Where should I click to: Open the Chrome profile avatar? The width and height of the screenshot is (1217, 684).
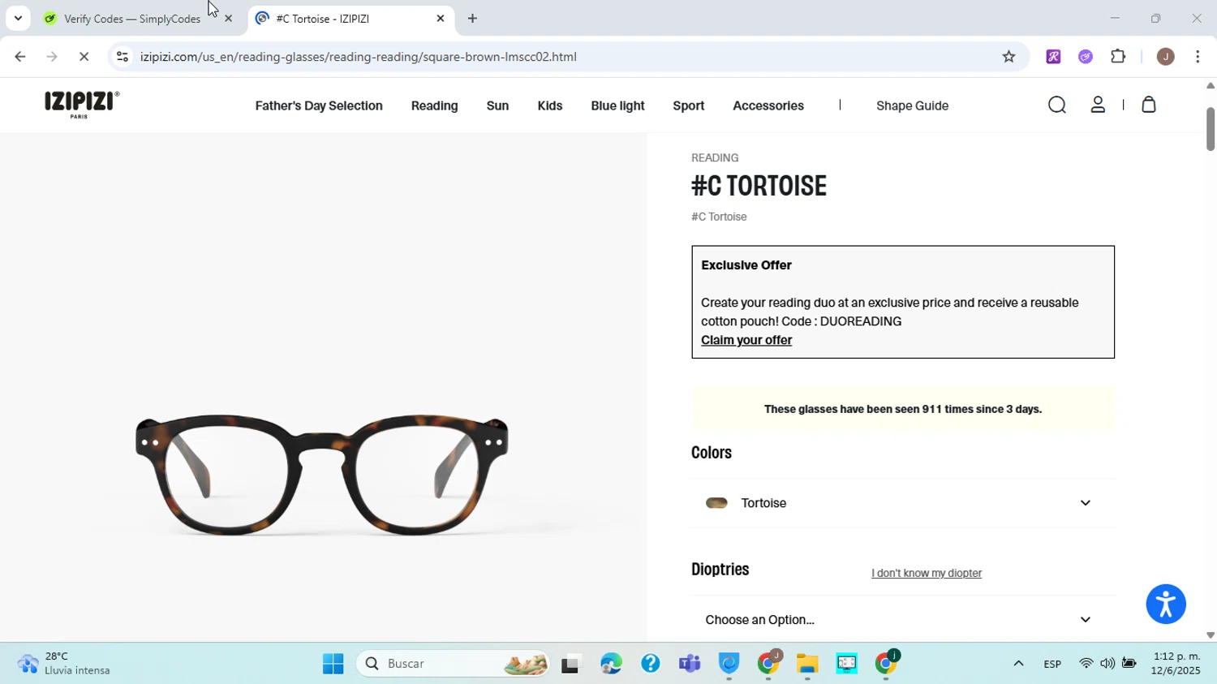pos(1165,57)
